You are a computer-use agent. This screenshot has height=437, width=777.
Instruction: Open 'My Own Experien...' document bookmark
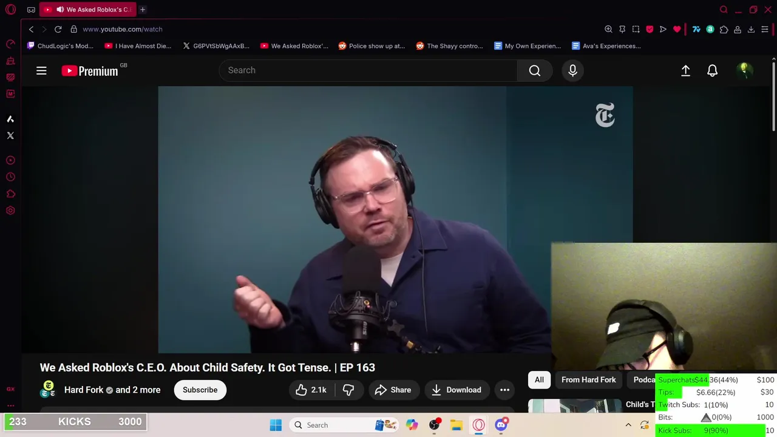[x=528, y=46]
